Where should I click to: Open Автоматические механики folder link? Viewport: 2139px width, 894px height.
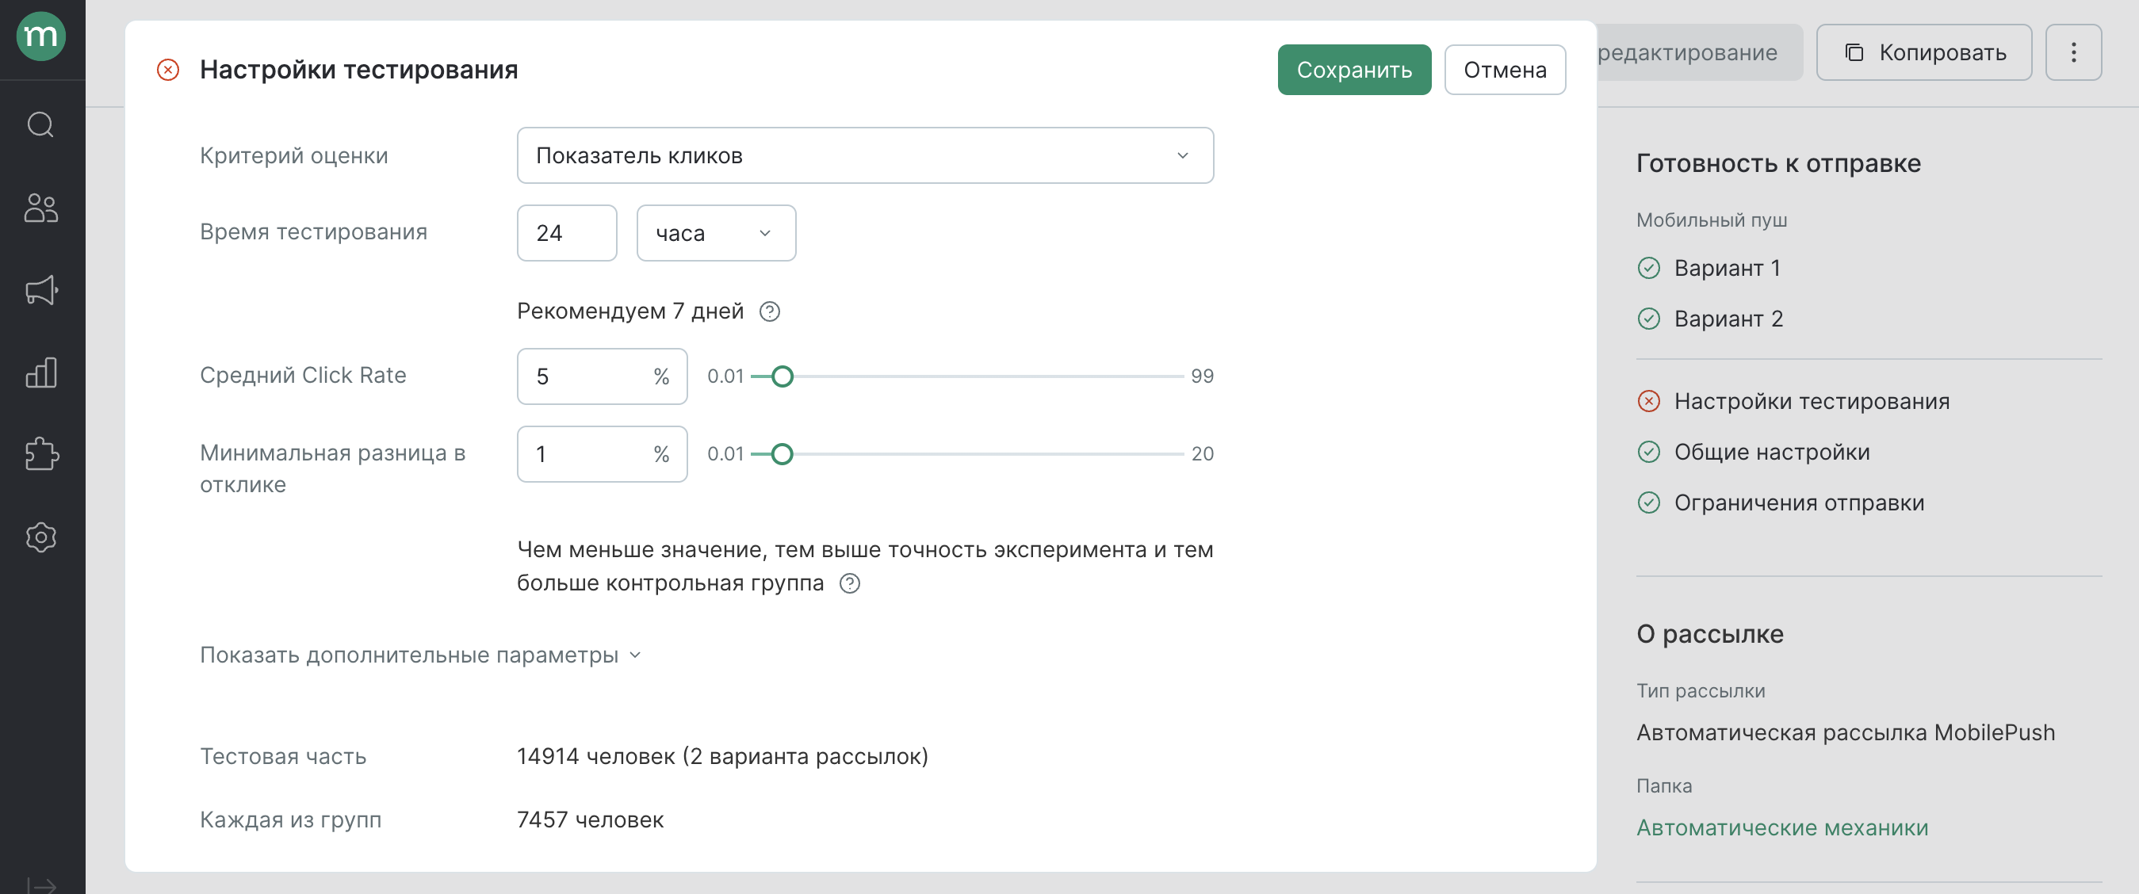(x=1782, y=827)
